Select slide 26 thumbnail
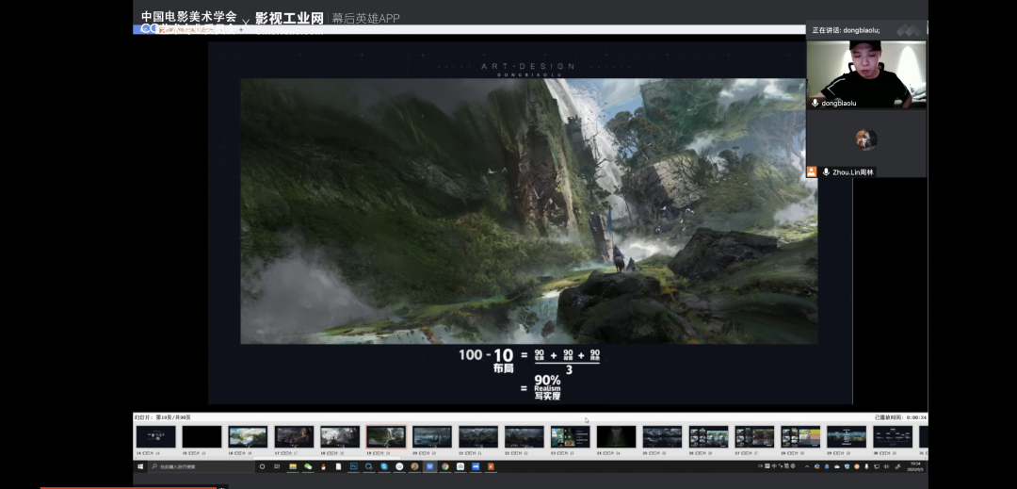The height and width of the screenshot is (489, 1017). click(x=708, y=436)
